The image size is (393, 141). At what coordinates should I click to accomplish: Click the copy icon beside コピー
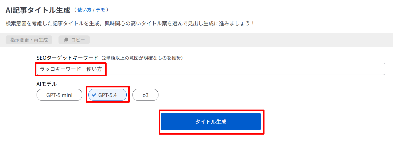tap(66, 40)
